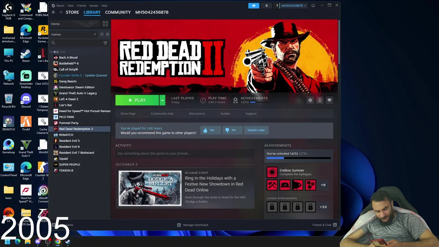Open Streamlabs Desktop shortcut

coord(26,80)
